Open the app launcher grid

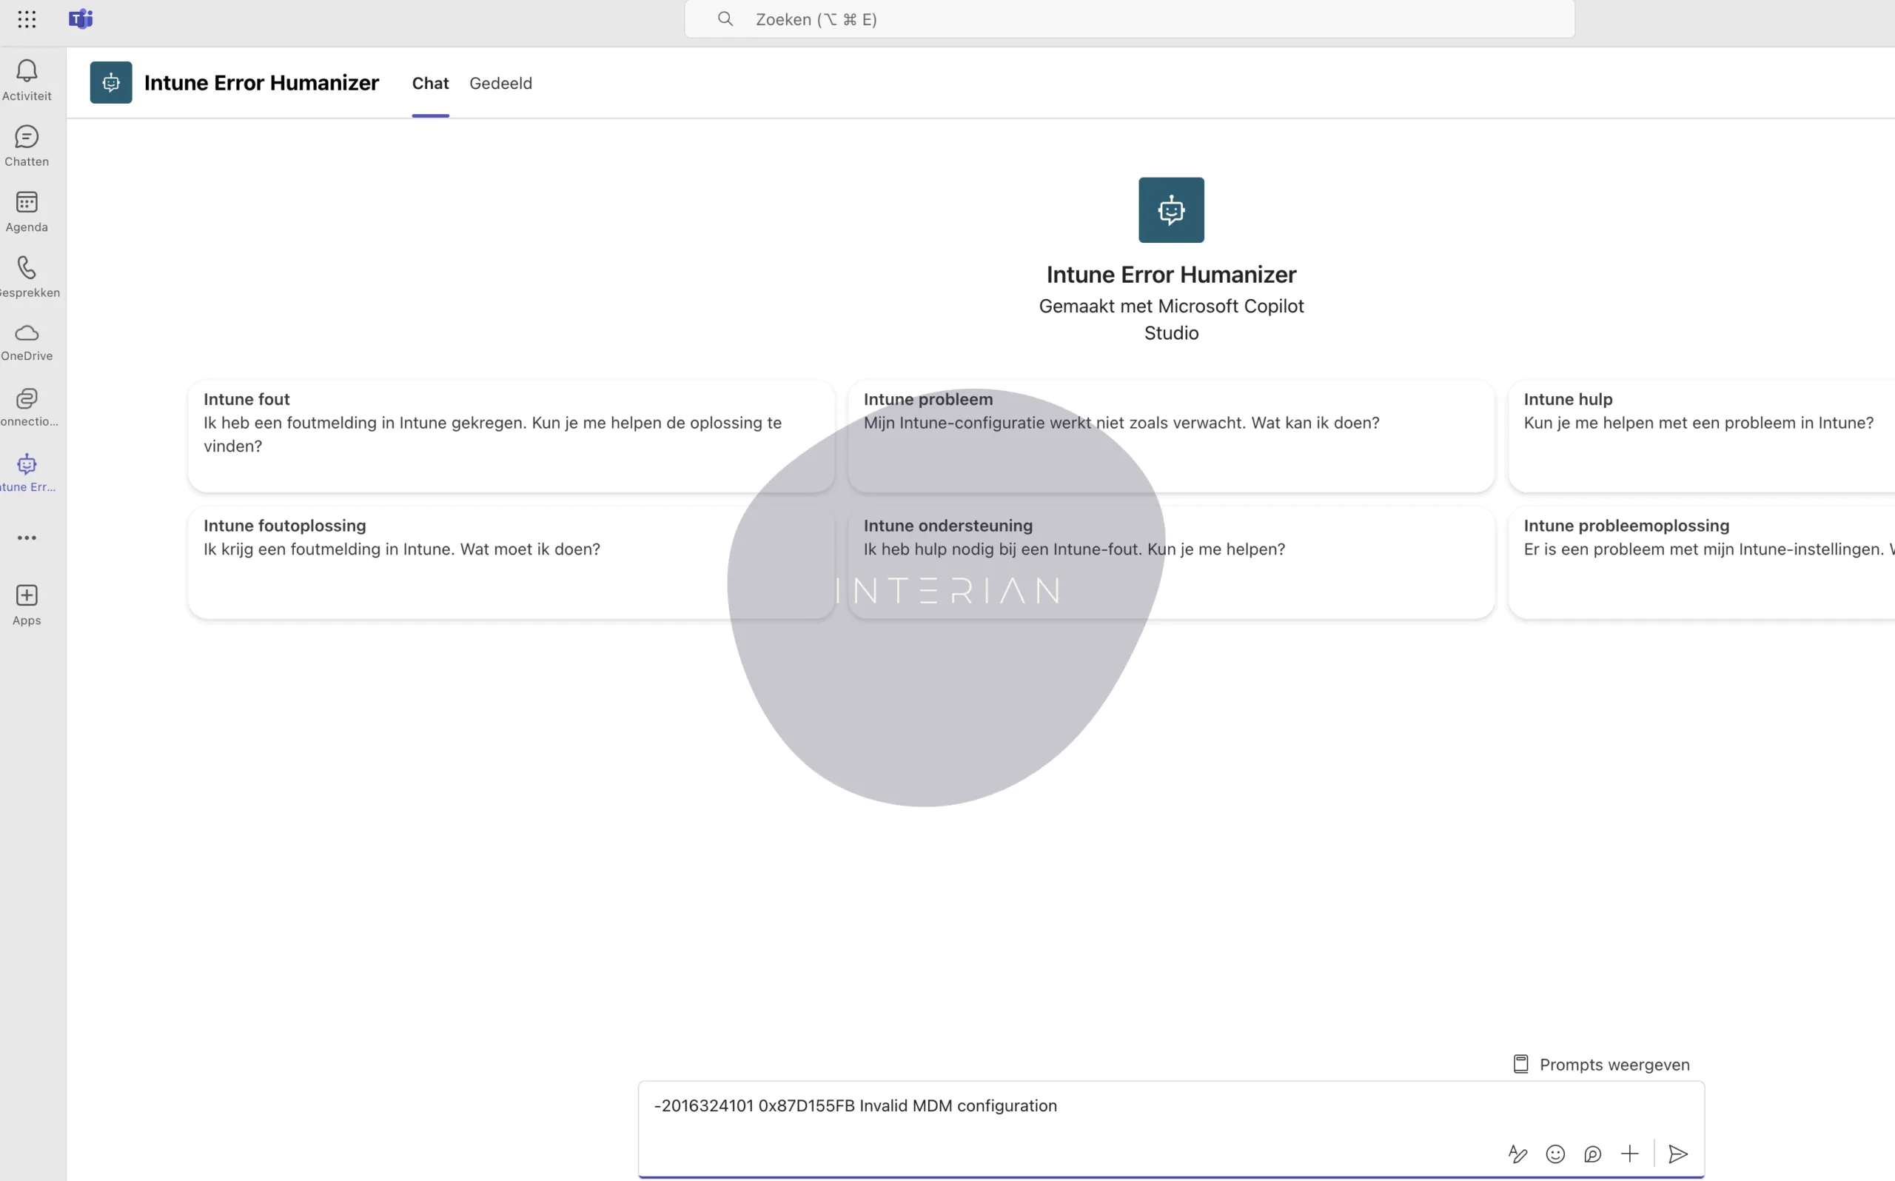(x=27, y=19)
